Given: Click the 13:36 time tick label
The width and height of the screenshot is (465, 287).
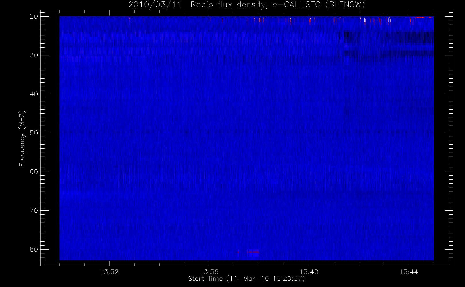Looking at the screenshot, I should 209,272.
